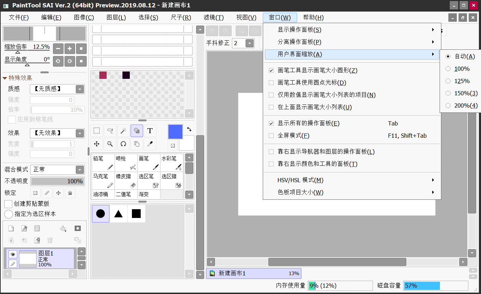481x294 pixels.
Task: Click the blue foreground color swatch
Action: (x=175, y=132)
